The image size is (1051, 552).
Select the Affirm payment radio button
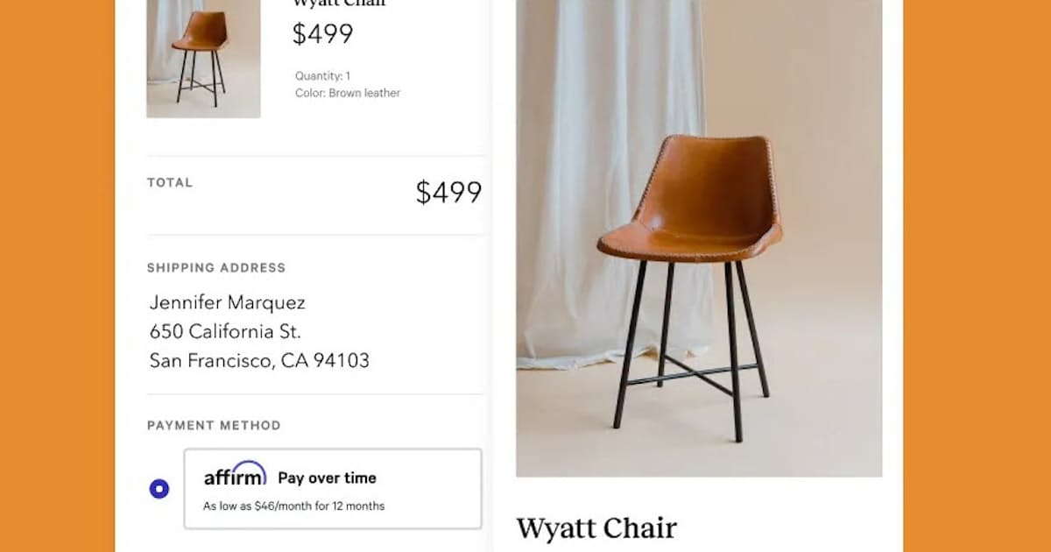coord(159,489)
